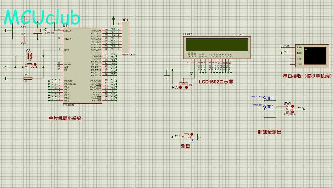The width and height of the screenshot is (333, 188).
Task: Click the X1 crystal oscillator component
Action: [38, 31]
